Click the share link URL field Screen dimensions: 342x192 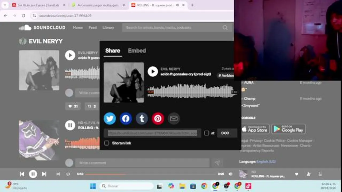click(x=152, y=133)
